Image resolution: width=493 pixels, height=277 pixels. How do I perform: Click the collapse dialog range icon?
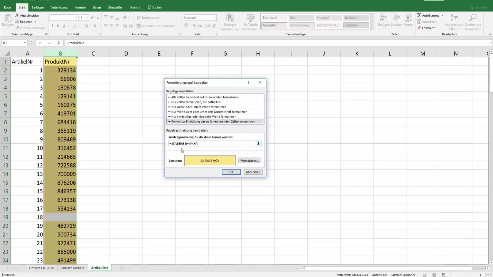coord(259,144)
